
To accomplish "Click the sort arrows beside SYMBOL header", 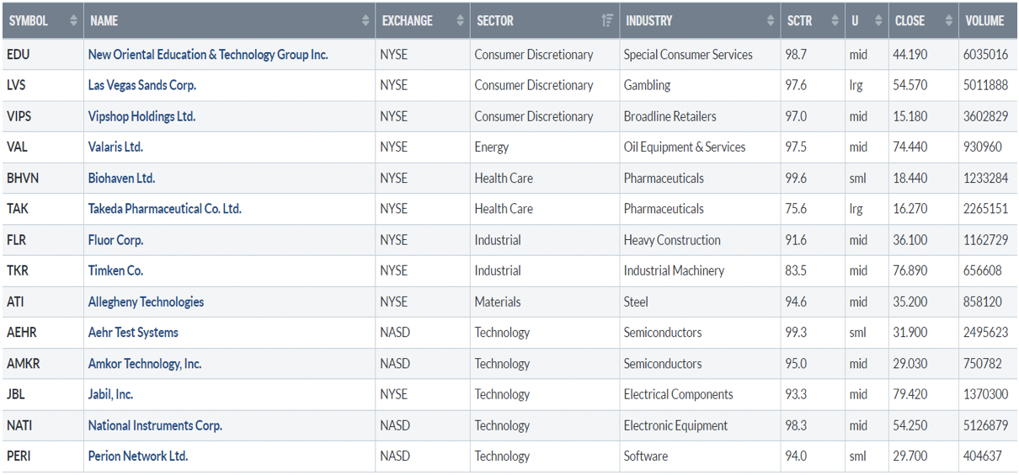I will 73,21.
